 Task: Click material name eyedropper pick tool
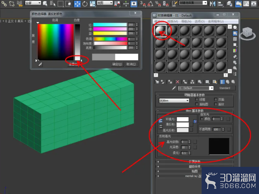coord(174,88)
